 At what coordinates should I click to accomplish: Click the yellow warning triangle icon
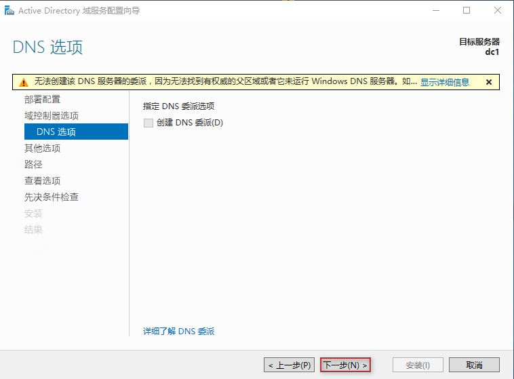tap(24, 82)
